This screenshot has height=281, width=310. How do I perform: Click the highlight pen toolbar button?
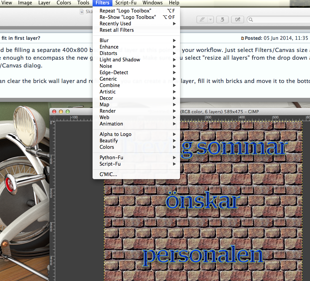pos(202,20)
